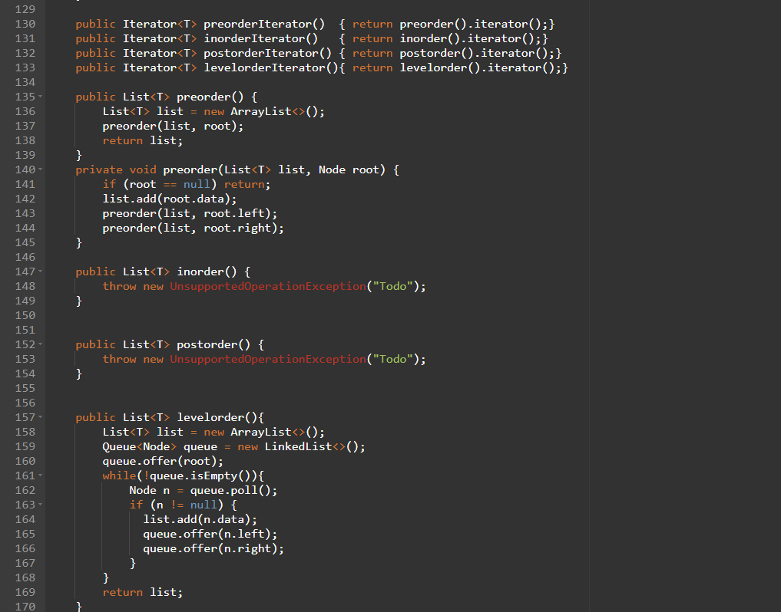The width and height of the screenshot is (781, 612).
Task: Select the "Todo" string in inorder method
Action: [x=393, y=285]
